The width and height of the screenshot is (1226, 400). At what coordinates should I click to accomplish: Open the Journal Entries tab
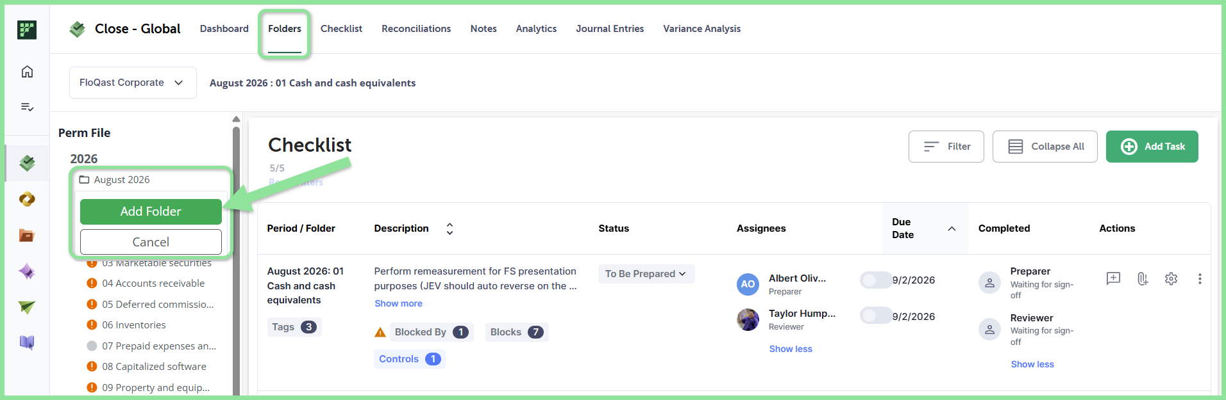[610, 29]
